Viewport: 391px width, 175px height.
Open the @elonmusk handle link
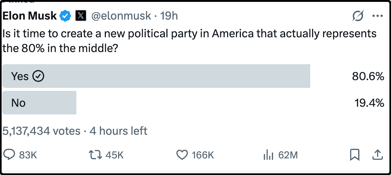121,16
